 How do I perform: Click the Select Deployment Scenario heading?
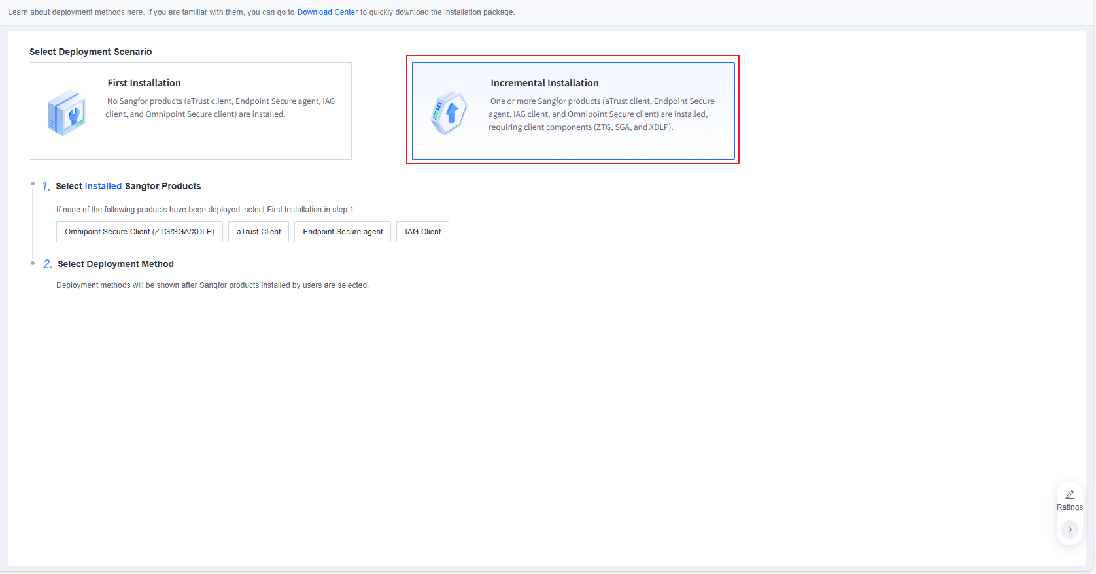(91, 52)
